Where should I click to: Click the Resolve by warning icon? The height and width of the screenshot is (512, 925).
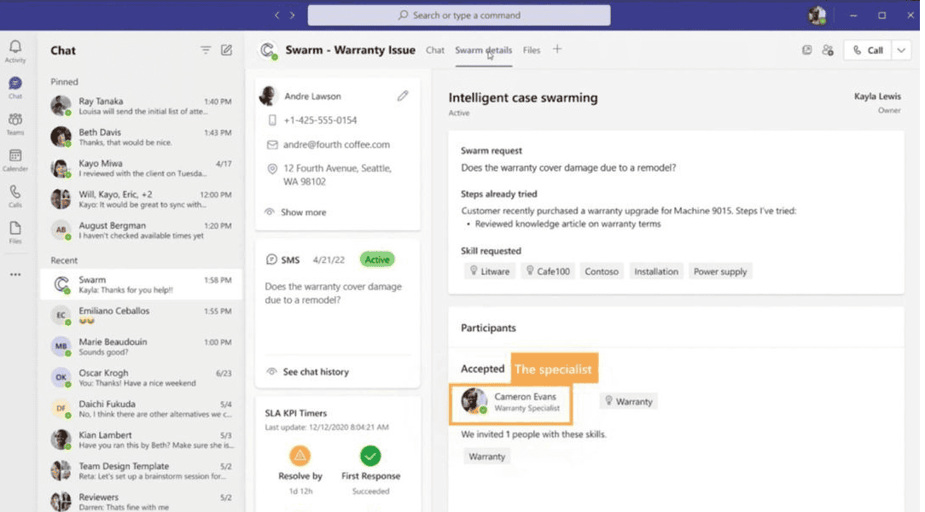point(300,456)
